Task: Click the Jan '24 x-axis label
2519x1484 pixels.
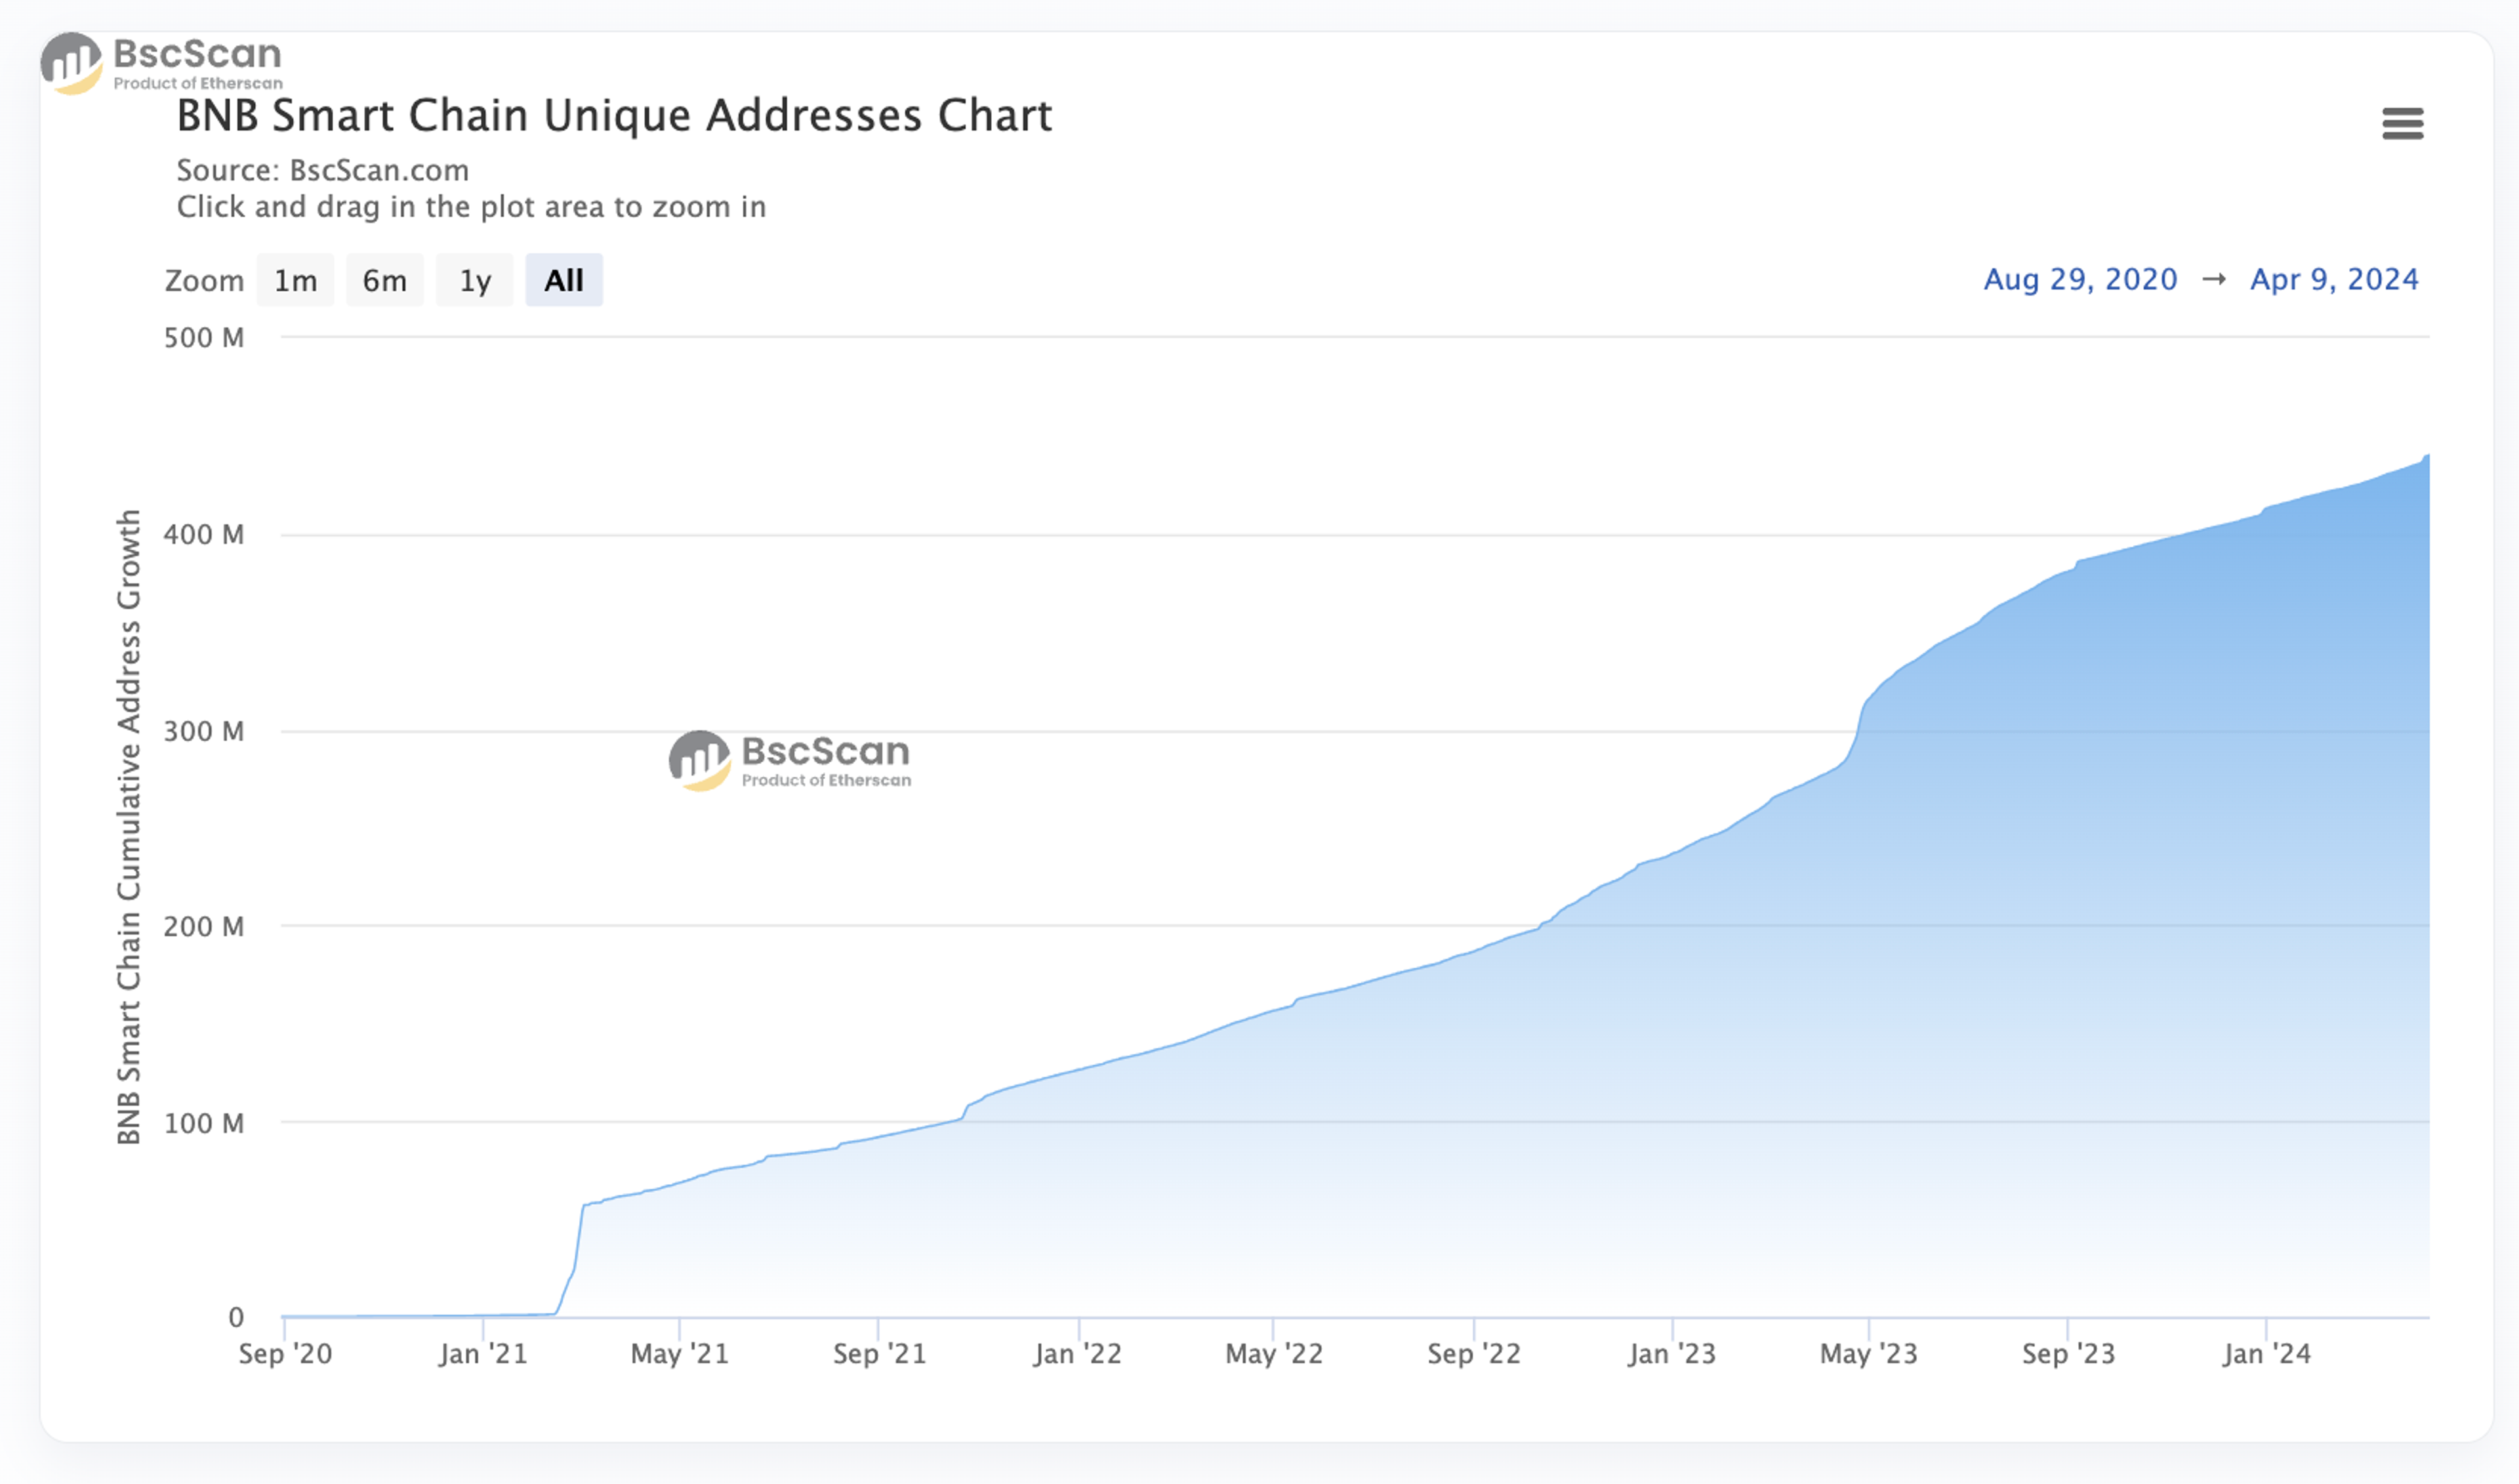Action: 2266,1354
